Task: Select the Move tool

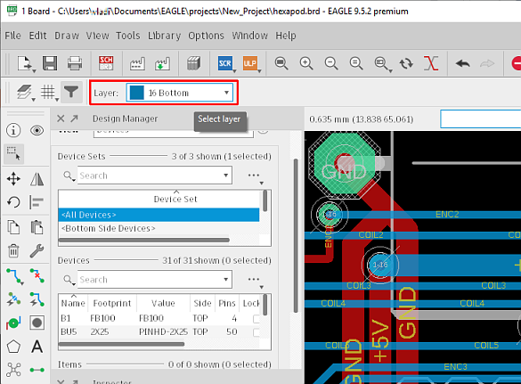Action: tap(13, 179)
